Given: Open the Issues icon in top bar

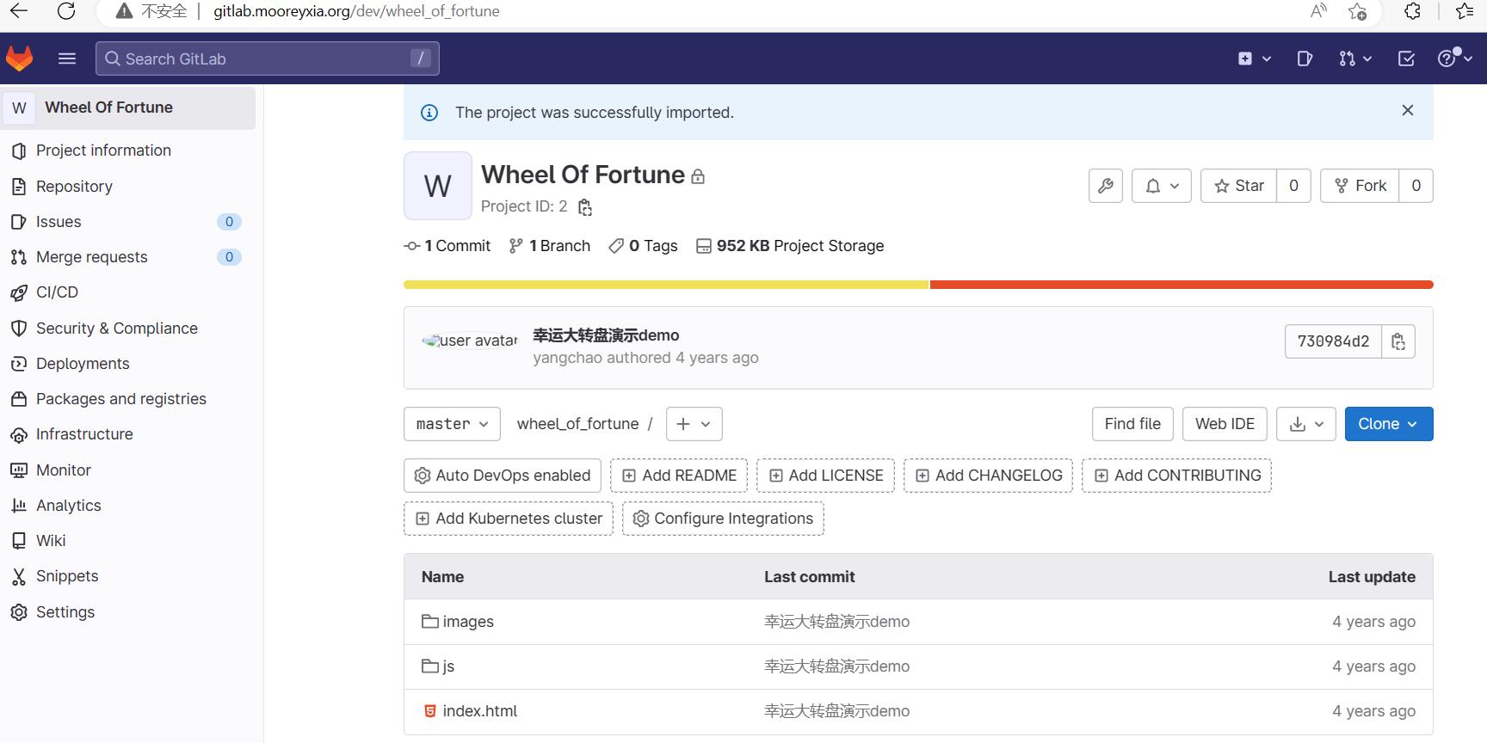Looking at the screenshot, I should (x=1305, y=58).
